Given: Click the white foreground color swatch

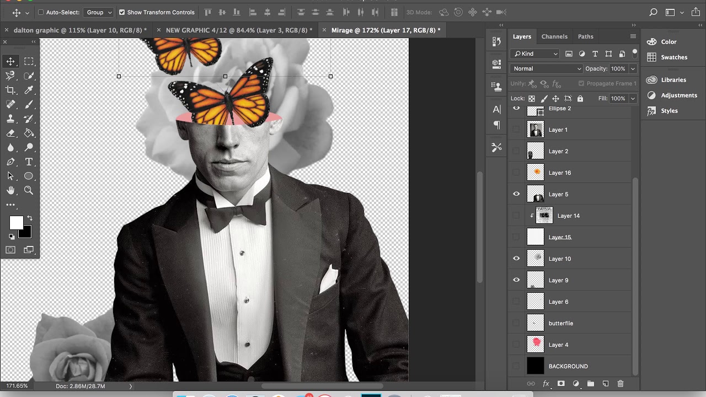Looking at the screenshot, I should click(16, 222).
